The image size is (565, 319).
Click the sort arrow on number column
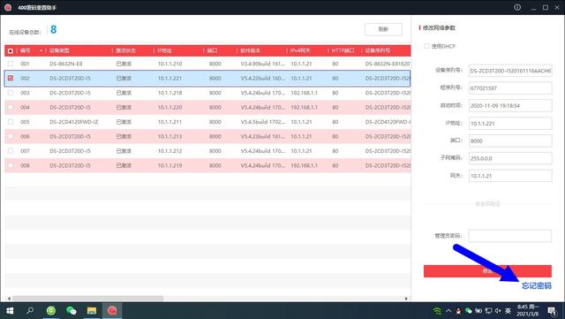41,51
